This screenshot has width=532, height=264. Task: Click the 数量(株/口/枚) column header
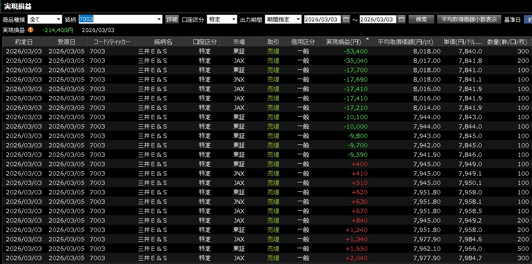pos(507,41)
